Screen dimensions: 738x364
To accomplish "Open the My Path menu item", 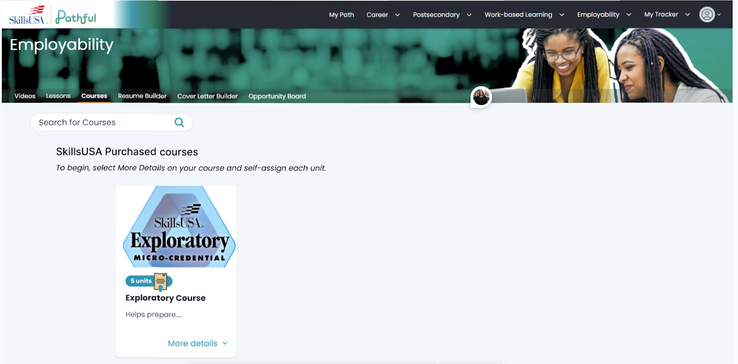I will click(x=342, y=15).
